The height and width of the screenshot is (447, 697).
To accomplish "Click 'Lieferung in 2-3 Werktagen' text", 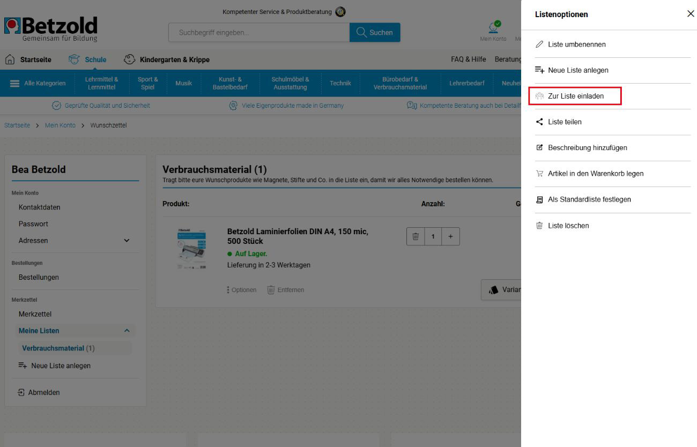I will (x=269, y=265).
